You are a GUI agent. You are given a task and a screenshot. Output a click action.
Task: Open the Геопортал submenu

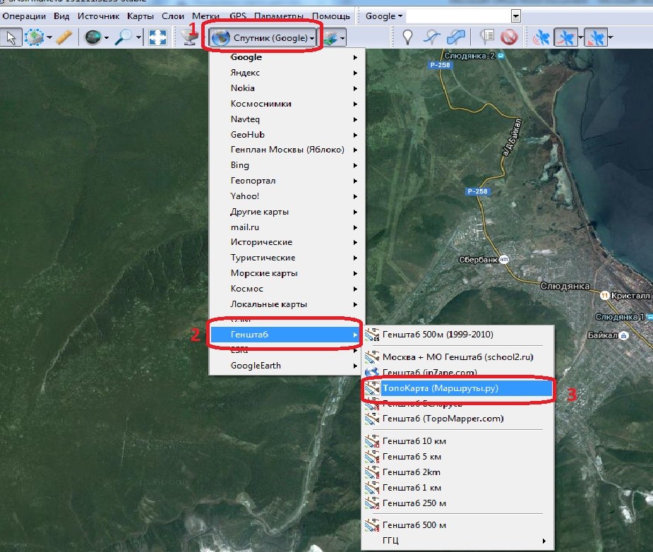point(287,181)
